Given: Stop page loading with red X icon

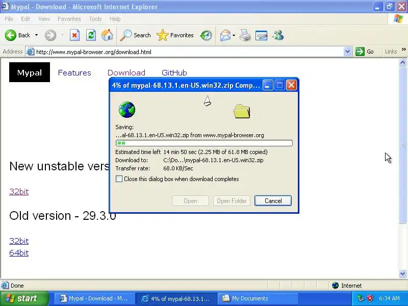Looking at the screenshot, I should tap(74, 35).
